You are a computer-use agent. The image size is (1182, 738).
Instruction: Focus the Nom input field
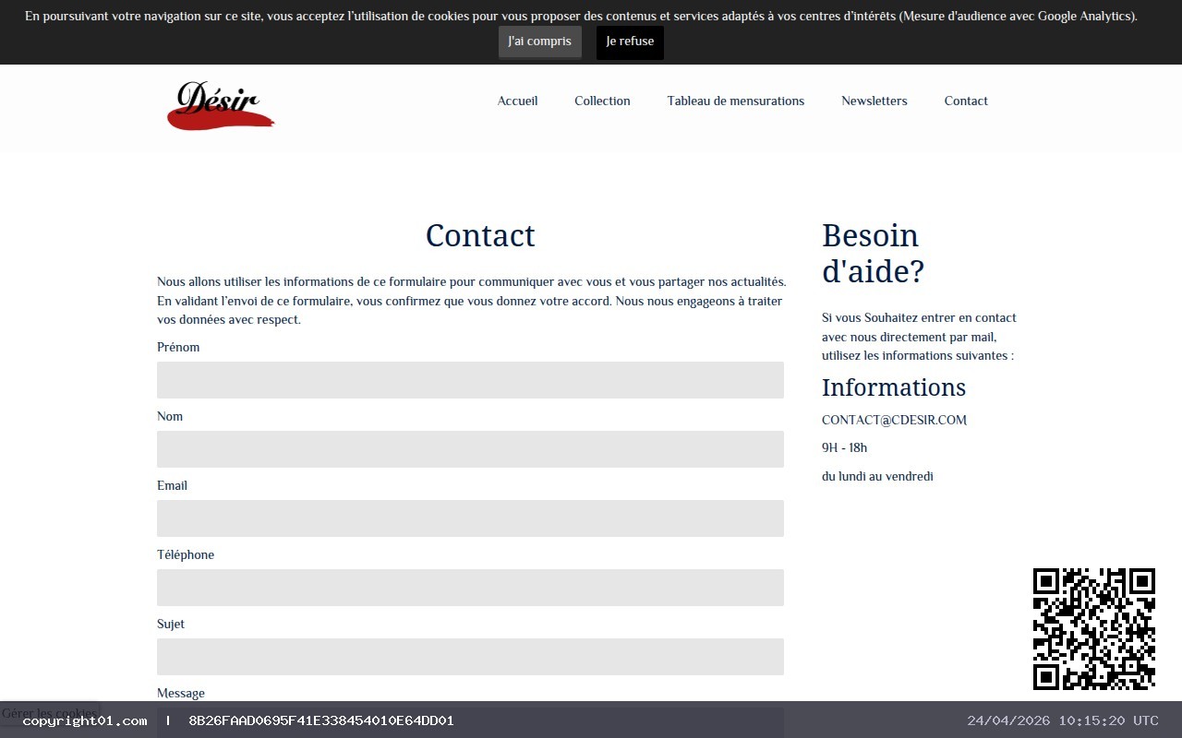coord(470,448)
